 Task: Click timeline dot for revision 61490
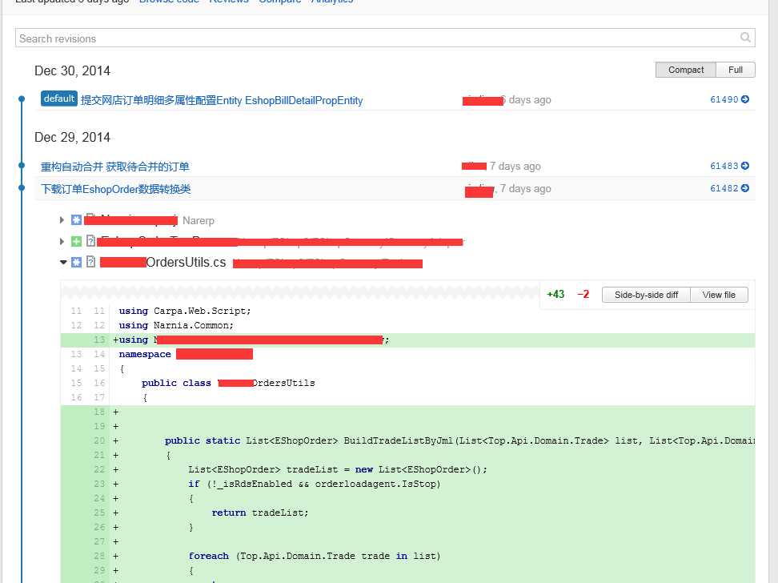(x=22, y=99)
